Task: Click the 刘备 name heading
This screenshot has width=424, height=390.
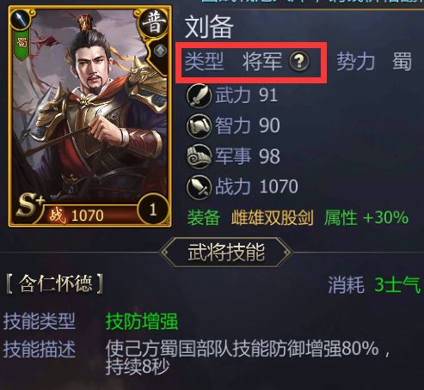Action: [x=209, y=27]
